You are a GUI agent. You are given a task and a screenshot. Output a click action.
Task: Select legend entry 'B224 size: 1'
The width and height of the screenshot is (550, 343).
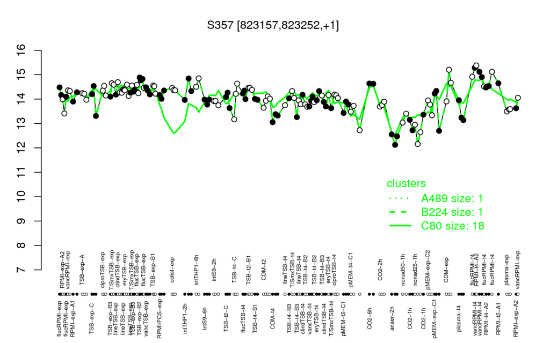pos(452,212)
